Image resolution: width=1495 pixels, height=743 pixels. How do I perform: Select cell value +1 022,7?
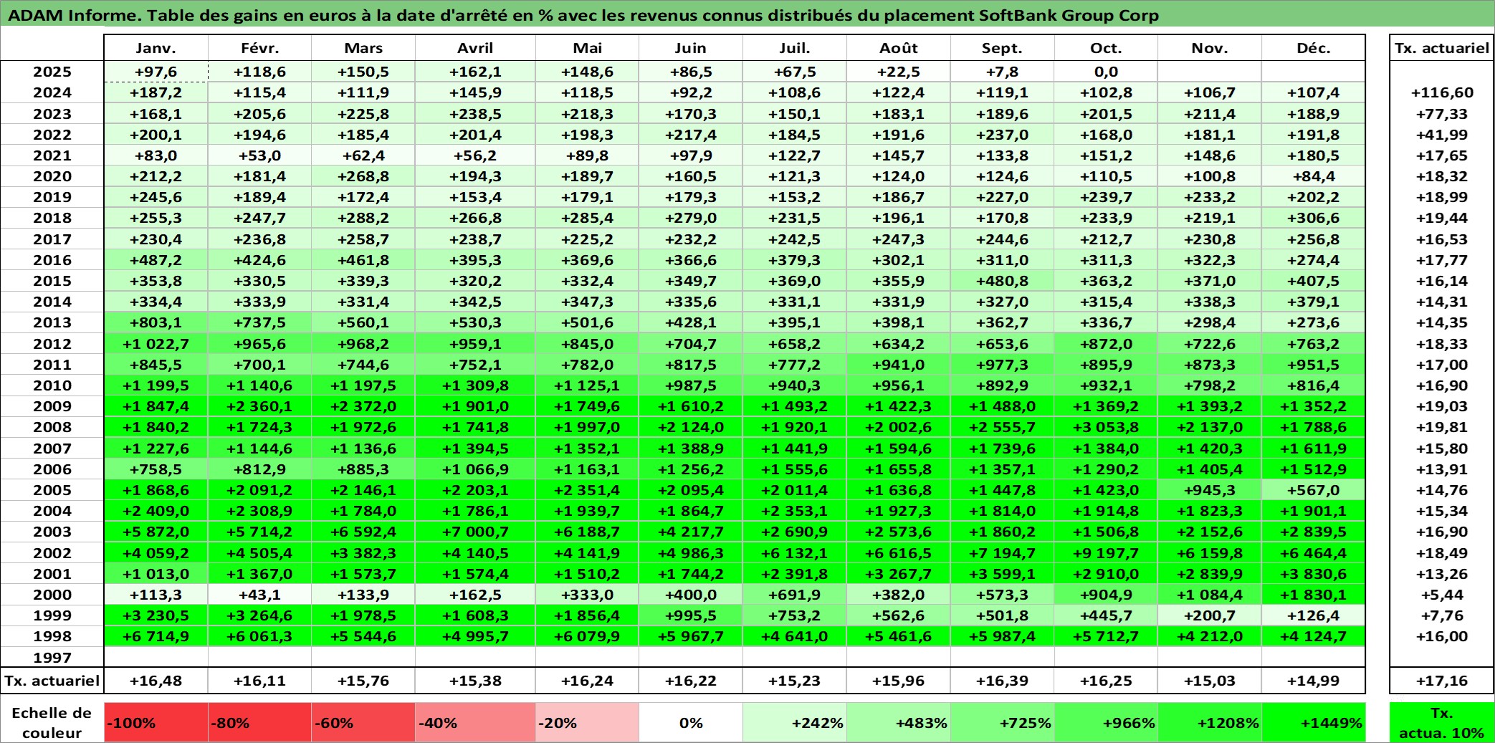pos(156,344)
